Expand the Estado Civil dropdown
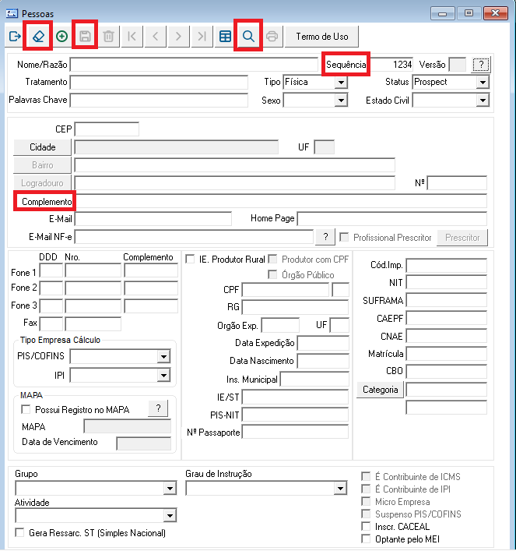 pos(483,101)
